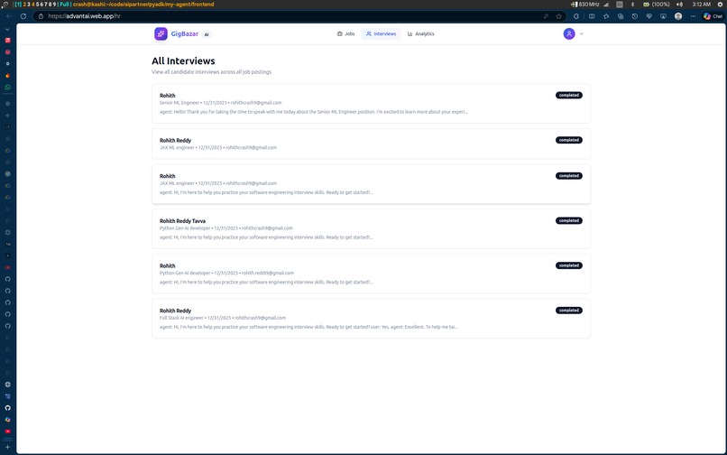Viewport: 727px width, 455px height.
Task: Open the power gear icon at top-right corner
Action: pyautogui.click(x=720, y=5)
